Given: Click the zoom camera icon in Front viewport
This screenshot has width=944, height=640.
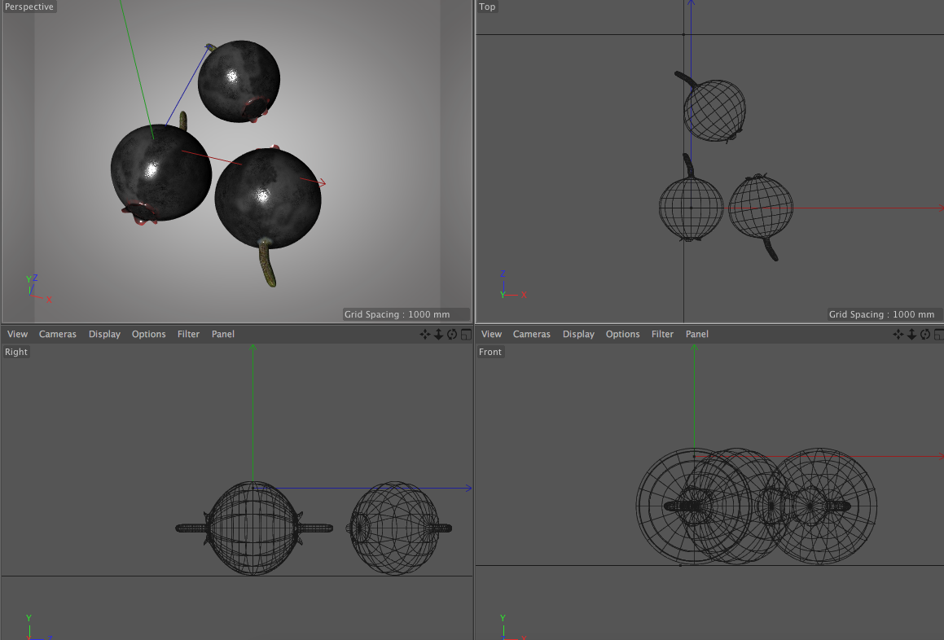Looking at the screenshot, I should 911,334.
